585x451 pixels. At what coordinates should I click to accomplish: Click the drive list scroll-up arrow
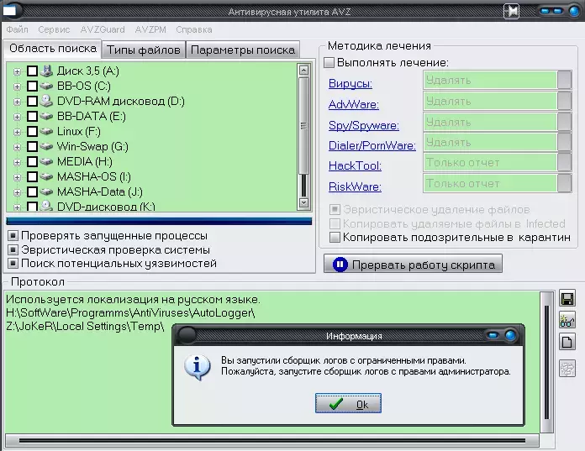tap(303, 70)
